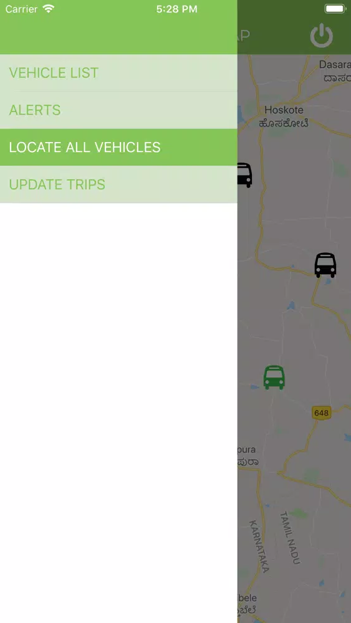The image size is (351, 623).
Task: Tap the battery indicator in status bar
Action: pos(335,9)
